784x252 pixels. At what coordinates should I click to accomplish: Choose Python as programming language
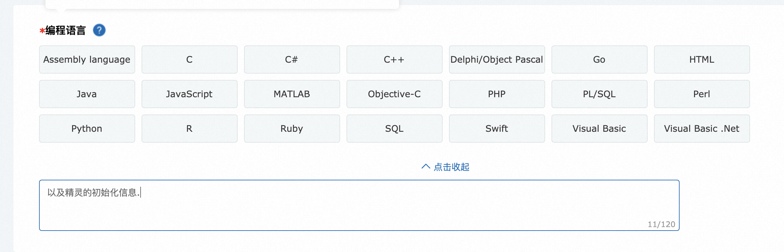tap(87, 129)
